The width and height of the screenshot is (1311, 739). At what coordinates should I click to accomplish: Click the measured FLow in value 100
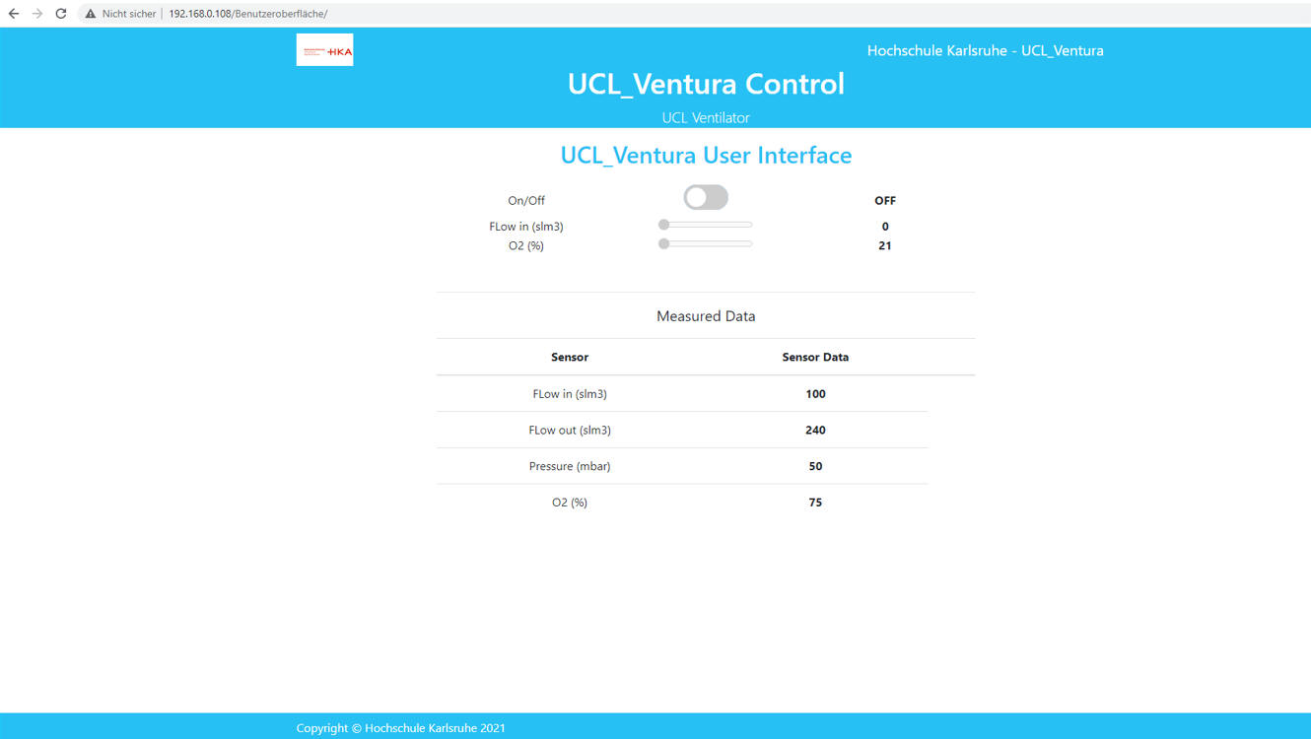tap(815, 394)
